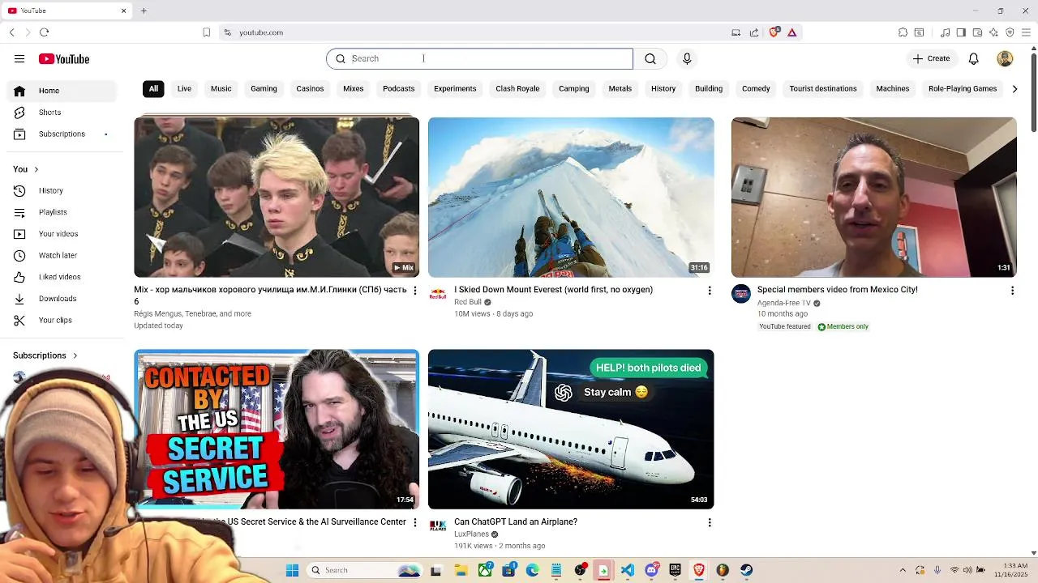Open the browser main menu icon
Screen dimensions: 1038x583
click(x=1027, y=32)
